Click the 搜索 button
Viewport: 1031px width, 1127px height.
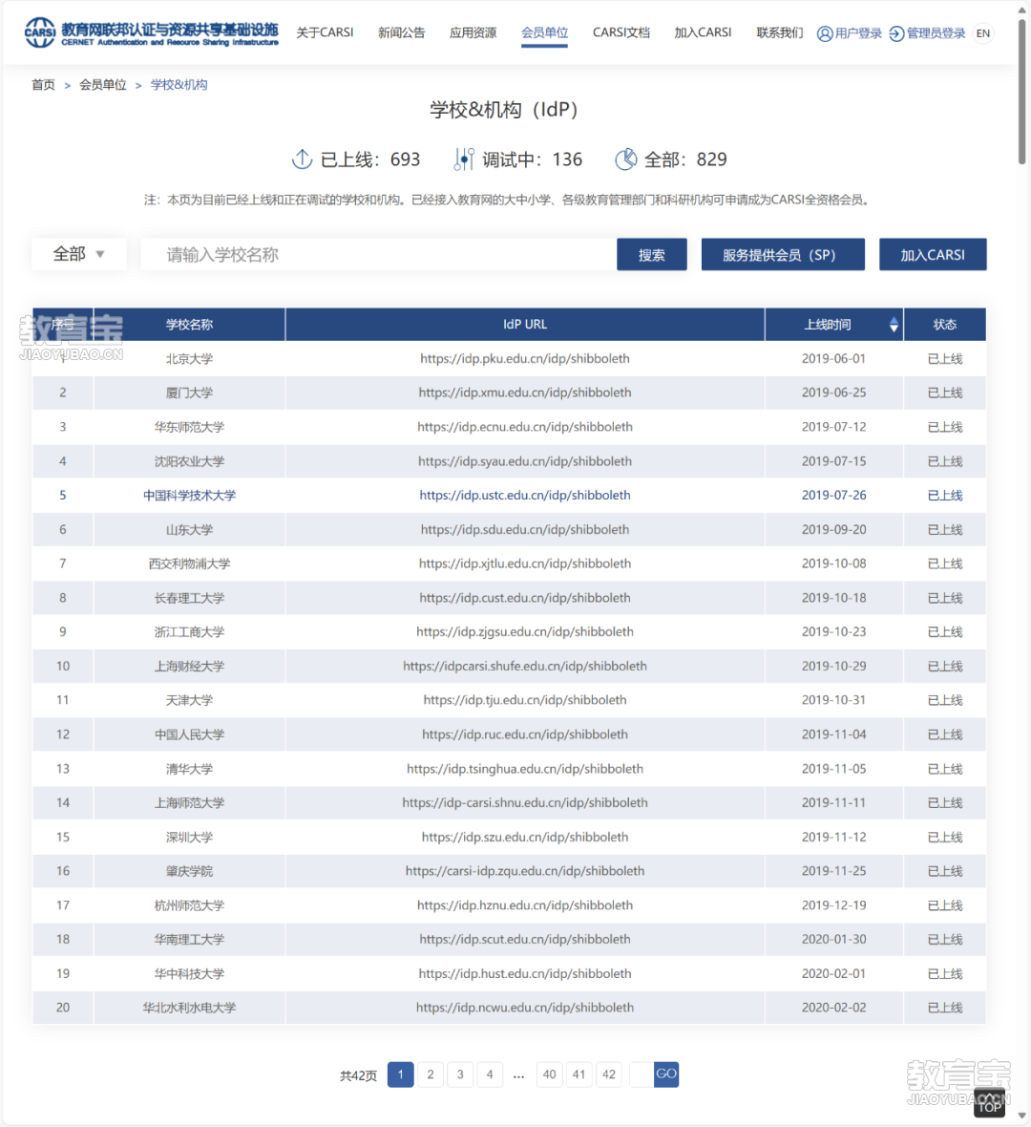pyautogui.click(x=652, y=254)
